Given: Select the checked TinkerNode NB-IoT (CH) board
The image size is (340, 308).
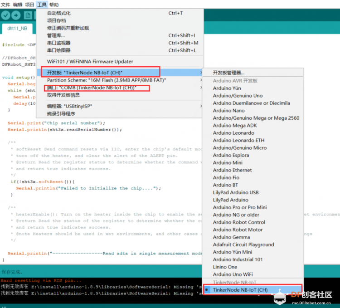Looking at the screenshot, I should (253, 290).
